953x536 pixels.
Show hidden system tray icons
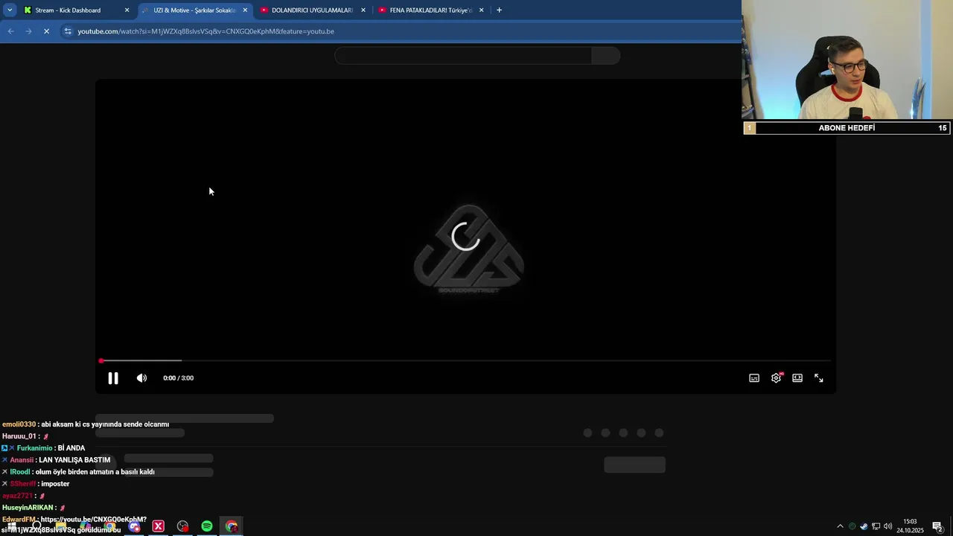(841, 526)
